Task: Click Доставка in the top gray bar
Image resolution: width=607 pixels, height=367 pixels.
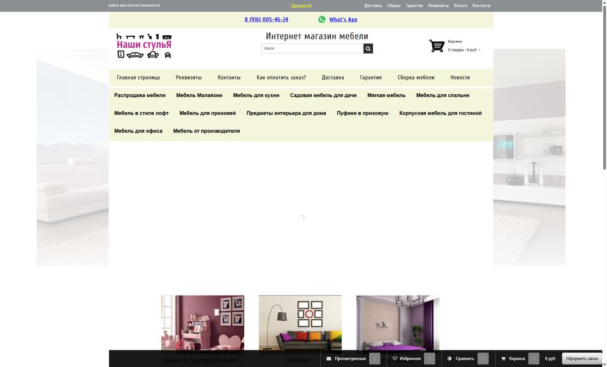Action: tap(373, 6)
